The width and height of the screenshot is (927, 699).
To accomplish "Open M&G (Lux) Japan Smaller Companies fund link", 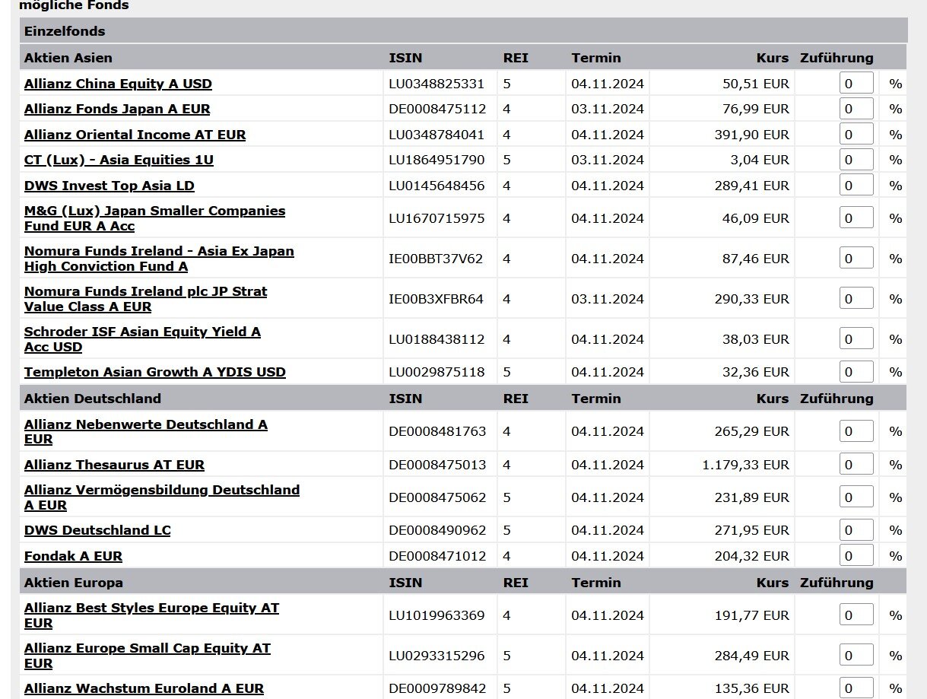I will coord(154,218).
